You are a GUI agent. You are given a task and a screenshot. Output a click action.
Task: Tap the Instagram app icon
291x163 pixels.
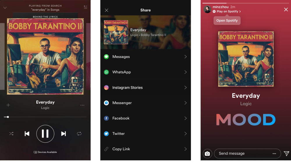106,87
